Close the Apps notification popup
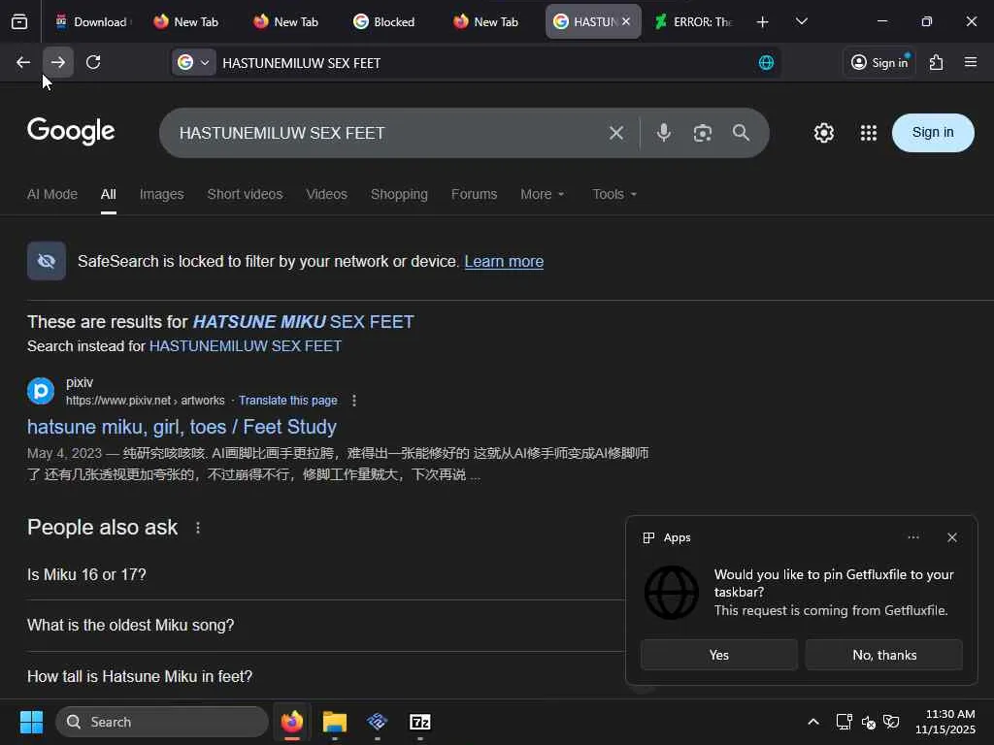 click(951, 537)
